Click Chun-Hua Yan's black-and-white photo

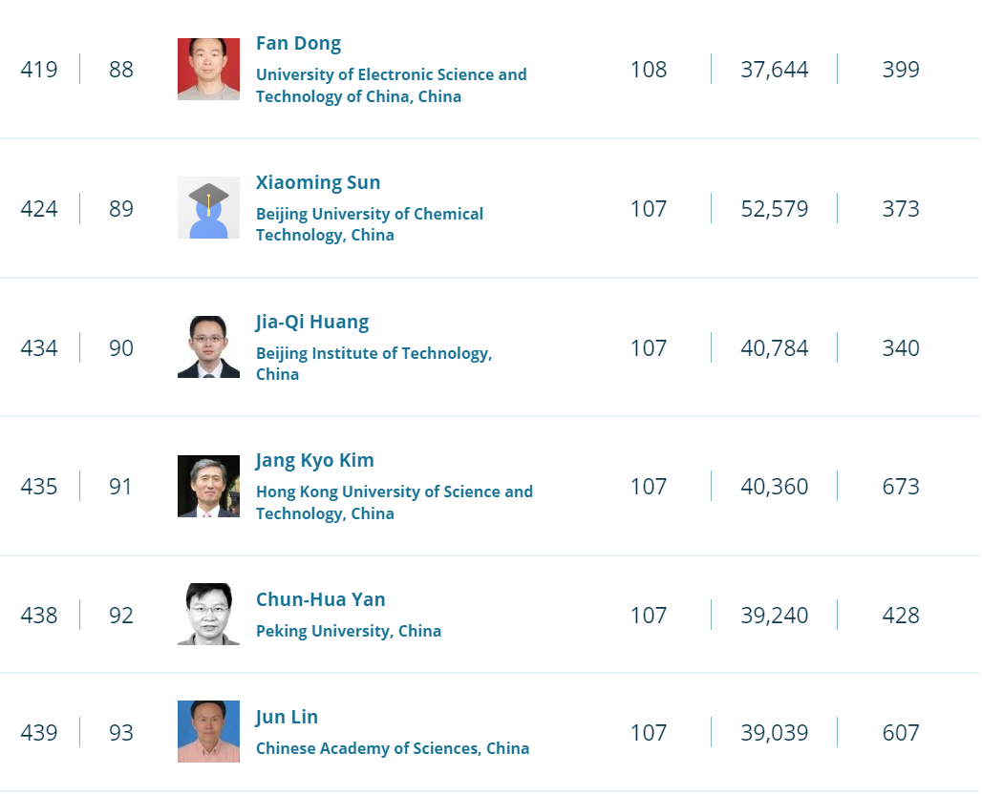pos(208,615)
